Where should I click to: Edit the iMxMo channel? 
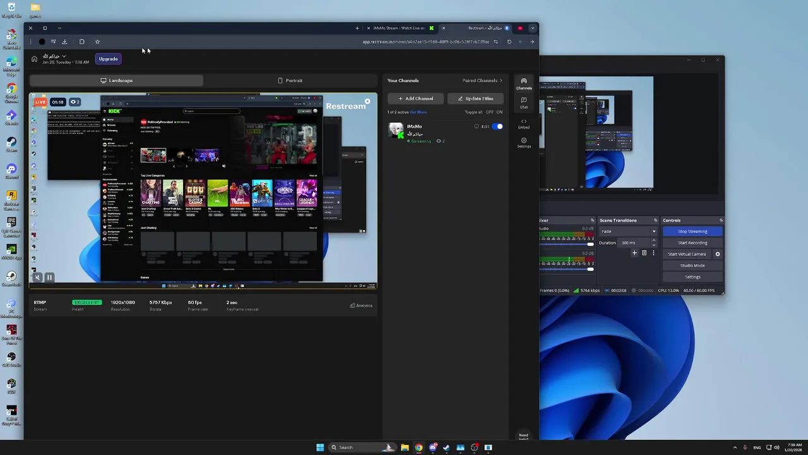485,126
